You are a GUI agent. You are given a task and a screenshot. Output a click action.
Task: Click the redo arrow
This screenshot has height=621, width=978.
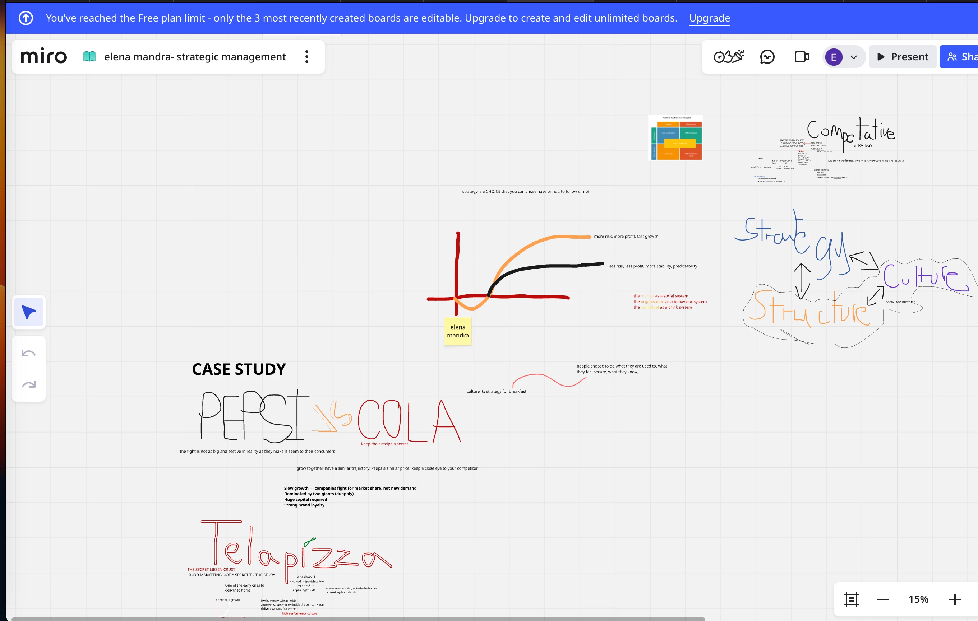click(28, 384)
